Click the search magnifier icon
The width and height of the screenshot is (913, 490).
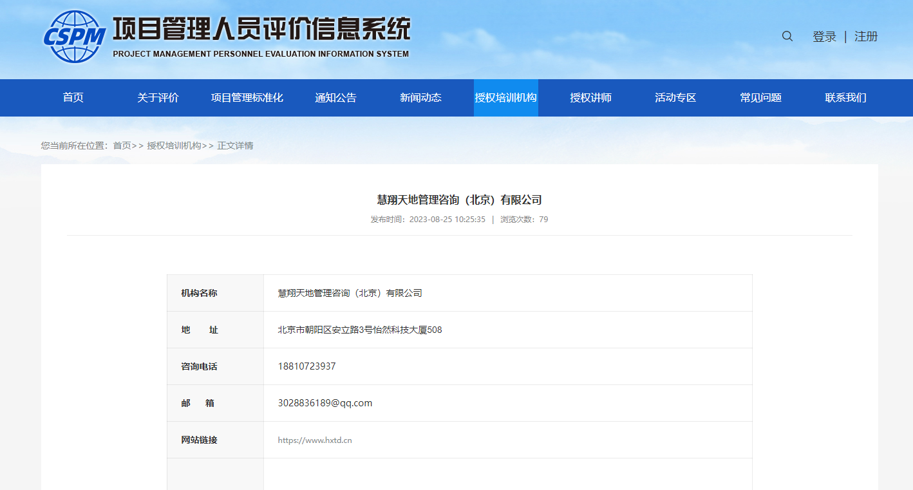click(x=787, y=36)
